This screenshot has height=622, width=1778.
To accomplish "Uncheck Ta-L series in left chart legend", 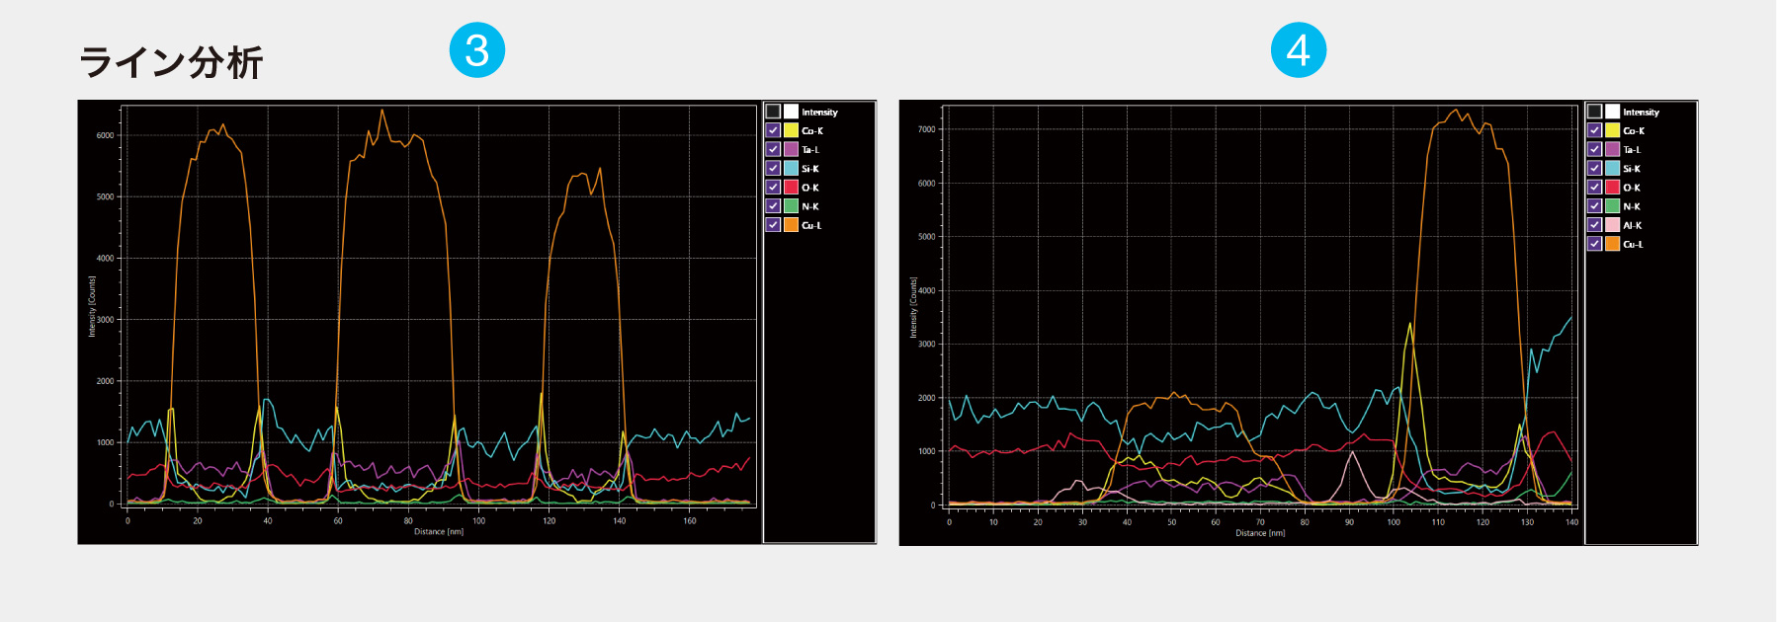I will pos(773,149).
